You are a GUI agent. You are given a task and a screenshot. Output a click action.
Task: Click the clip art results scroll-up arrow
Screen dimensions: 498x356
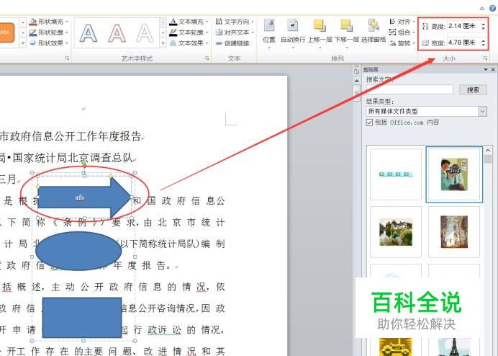pos(488,150)
